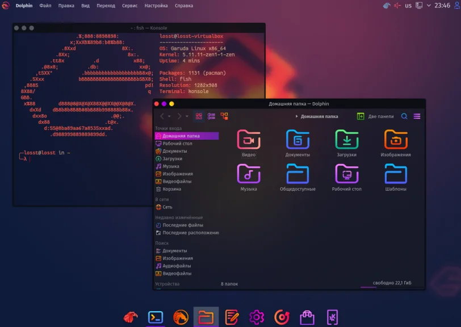The width and height of the screenshot is (461, 327).
Task: Switch the keyboard layout using the us indicator
Action: 408,6
